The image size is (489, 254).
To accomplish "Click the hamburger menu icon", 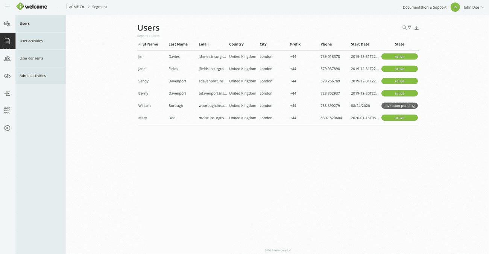I will [7, 7].
